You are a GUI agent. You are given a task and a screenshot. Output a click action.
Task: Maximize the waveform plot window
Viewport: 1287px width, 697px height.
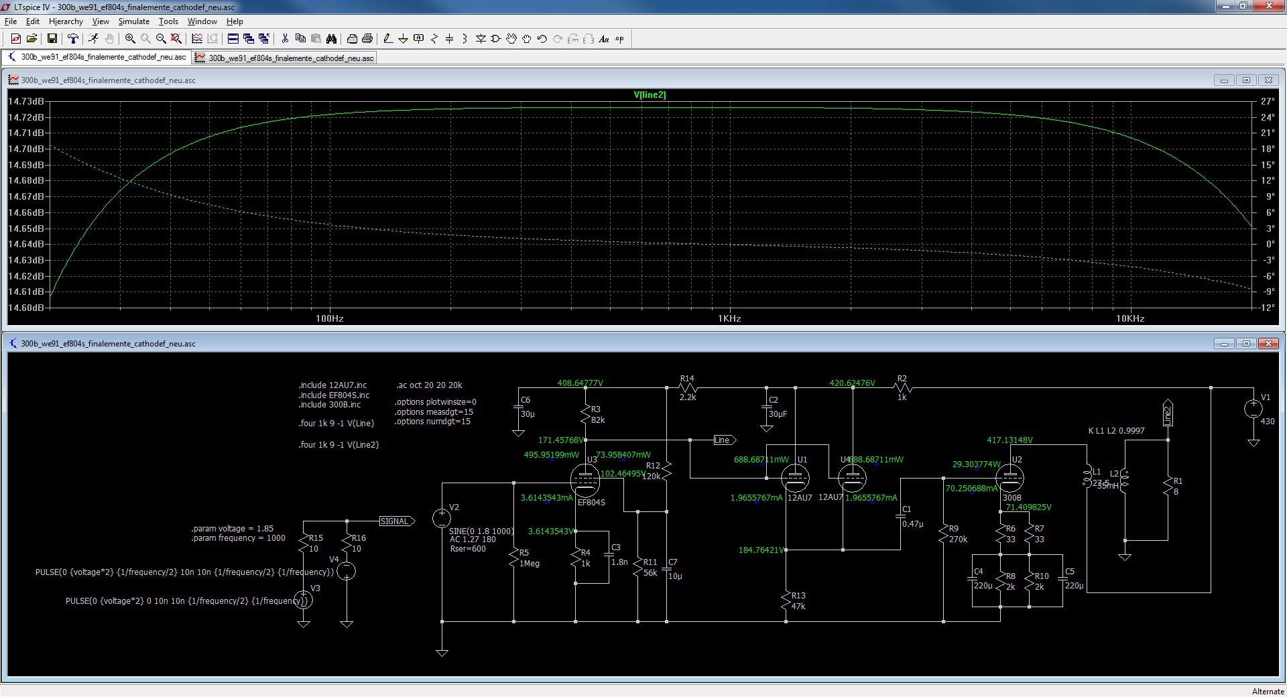click(1246, 80)
